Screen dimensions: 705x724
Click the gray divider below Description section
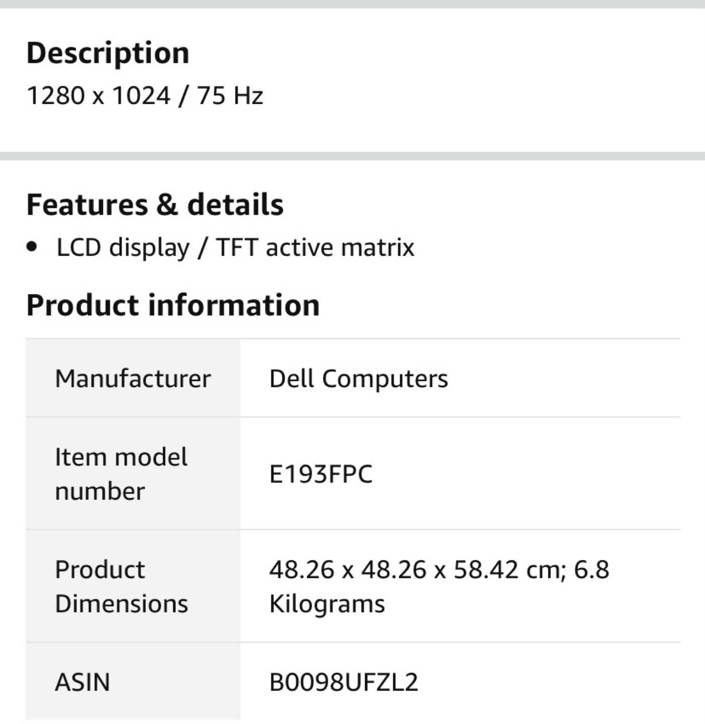(x=352, y=156)
